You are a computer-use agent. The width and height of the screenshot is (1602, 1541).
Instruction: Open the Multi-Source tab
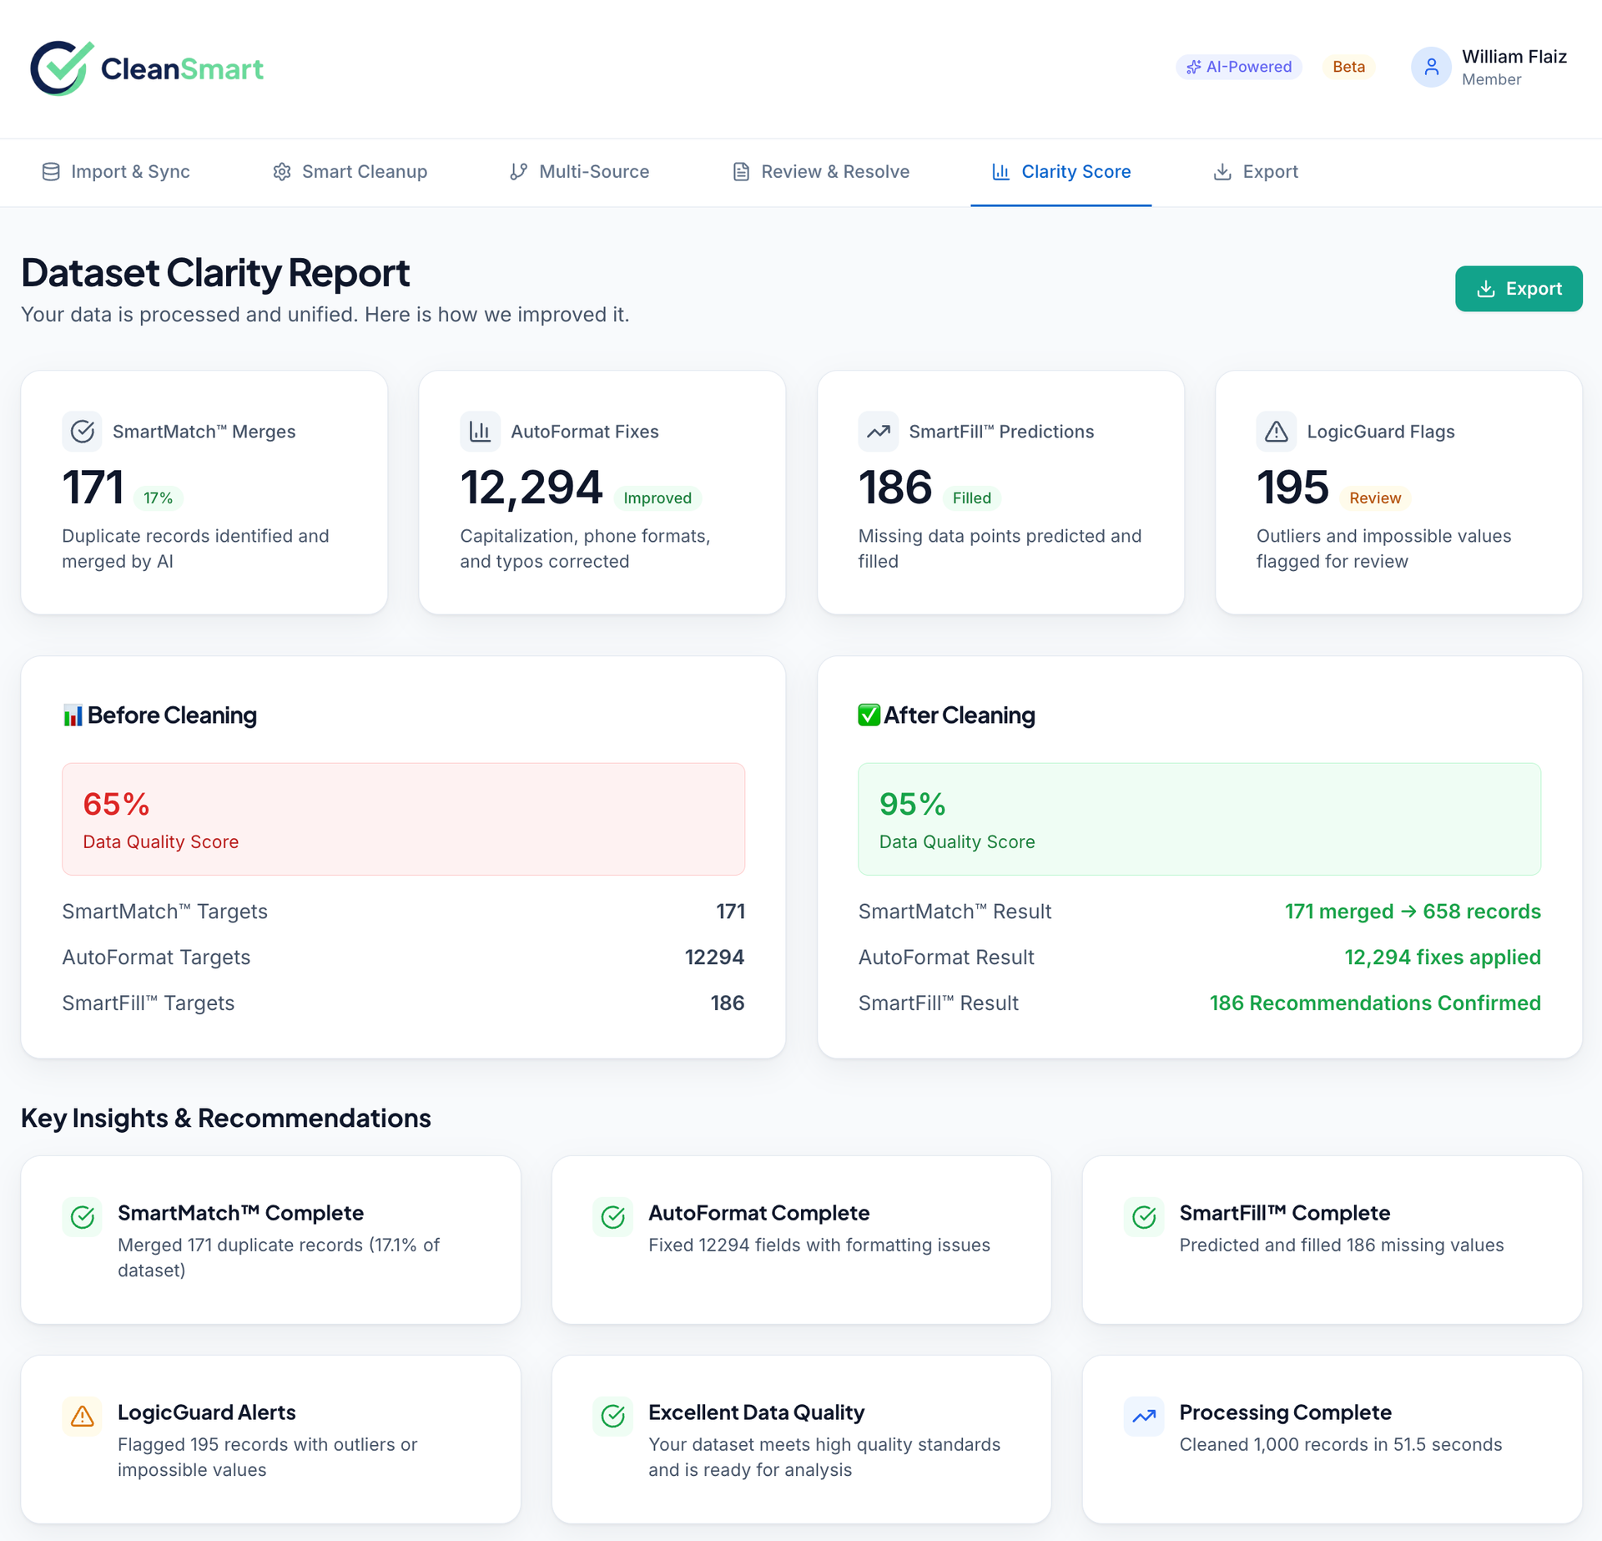pyautogui.click(x=579, y=172)
